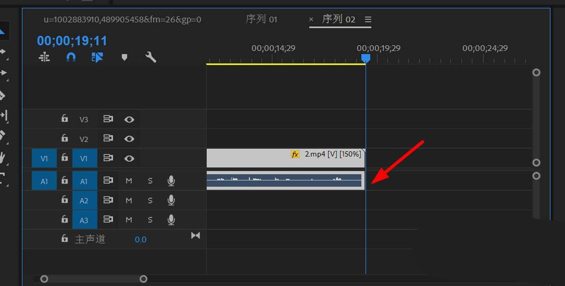Click the master track output icon
The height and width of the screenshot is (286, 565).
(195, 235)
